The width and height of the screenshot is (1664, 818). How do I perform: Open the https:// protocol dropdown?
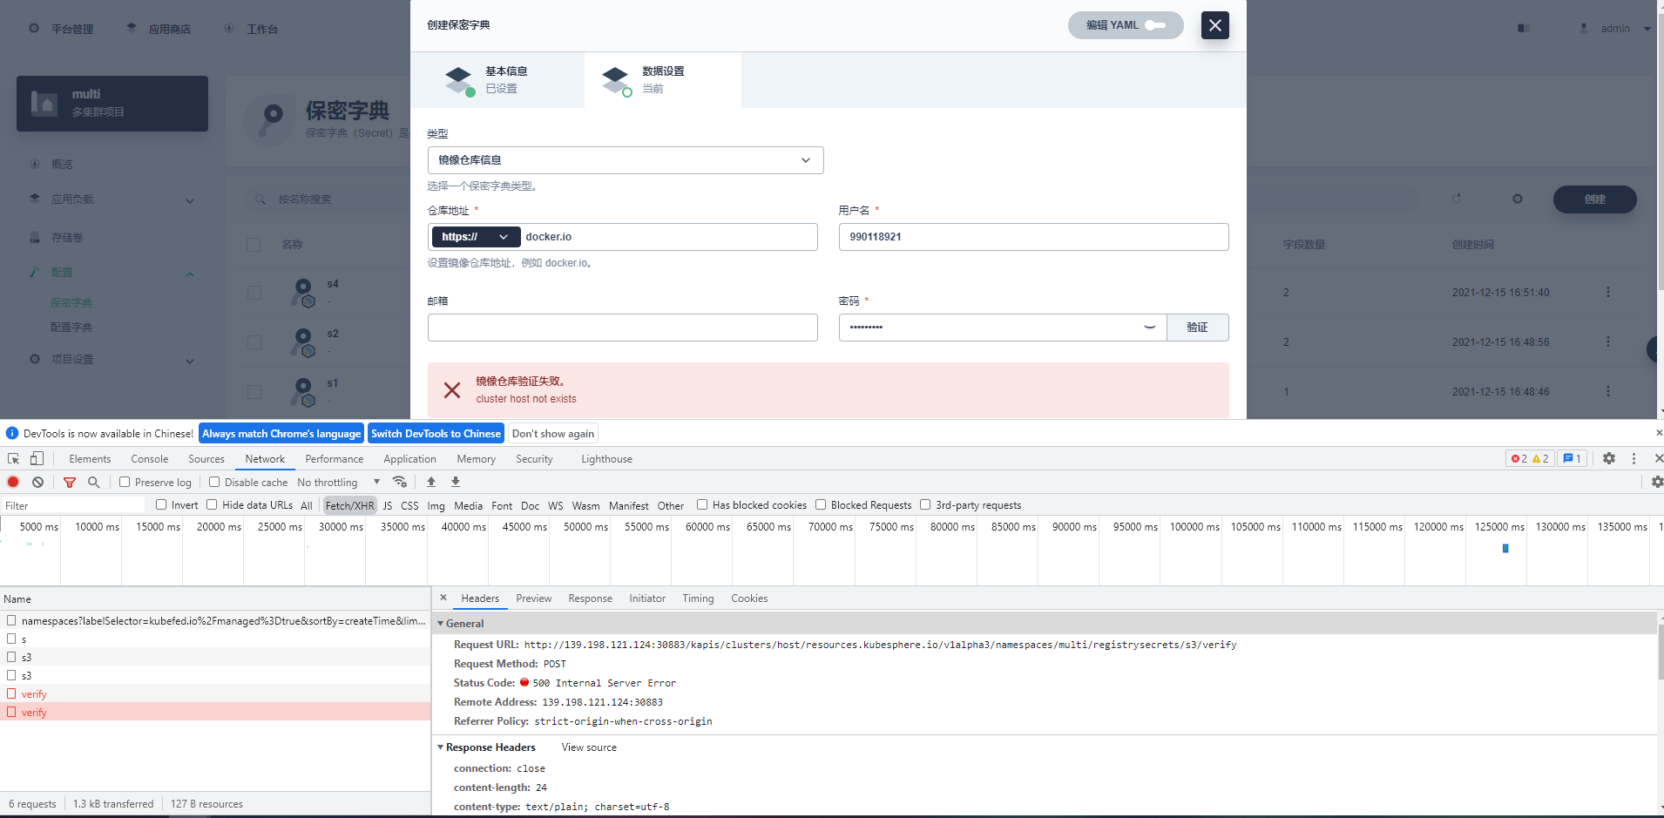[x=474, y=236]
